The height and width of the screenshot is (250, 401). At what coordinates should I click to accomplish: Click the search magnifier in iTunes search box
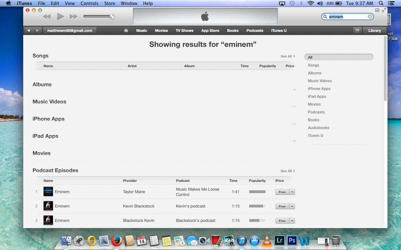325,17
